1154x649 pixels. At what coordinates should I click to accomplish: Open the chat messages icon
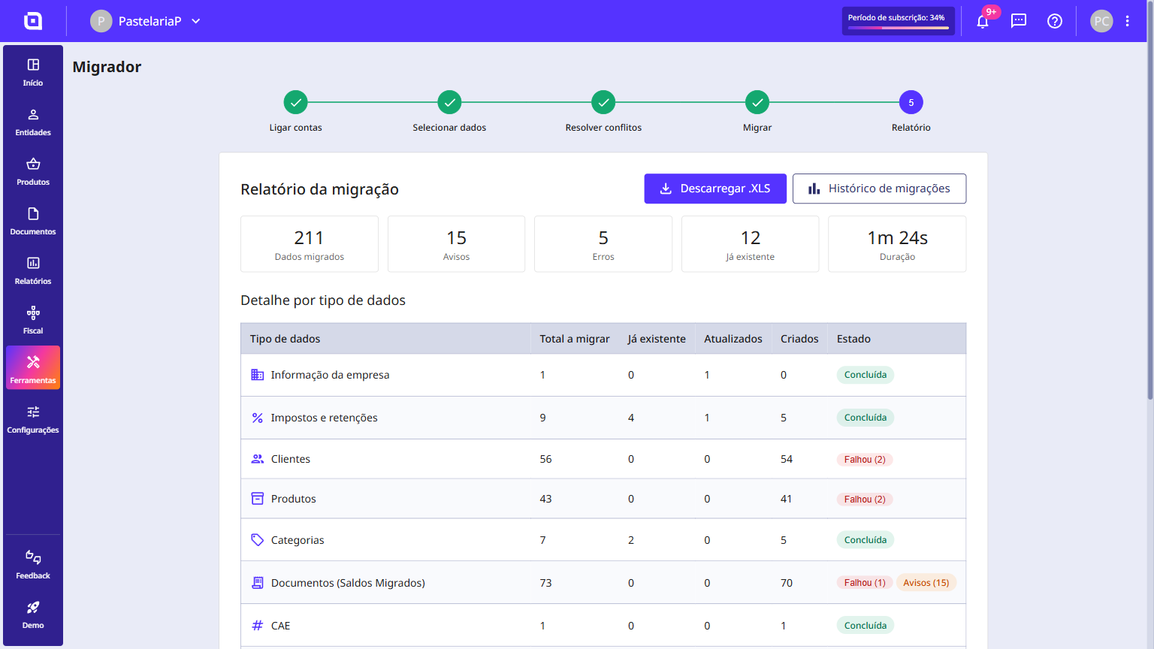pos(1019,21)
